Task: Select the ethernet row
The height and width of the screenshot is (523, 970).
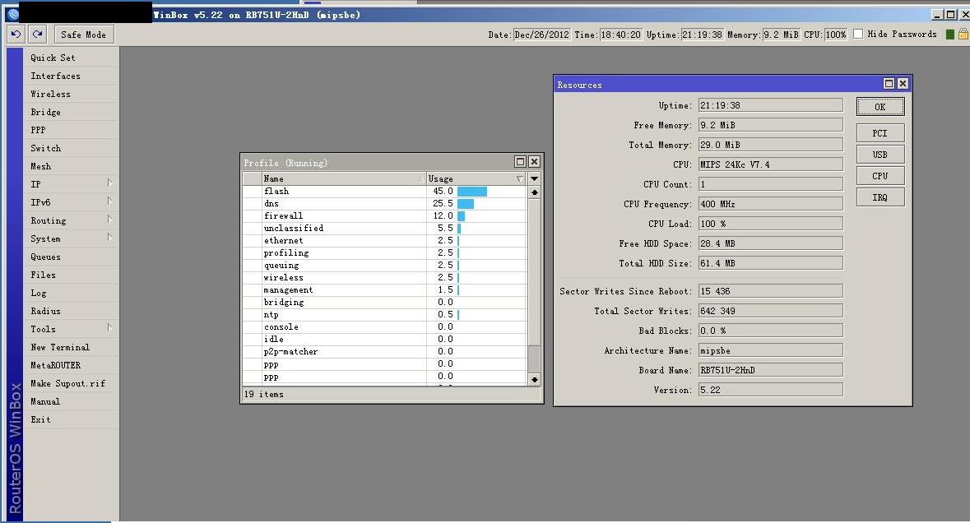Action: pyautogui.click(x=384, y=240)
